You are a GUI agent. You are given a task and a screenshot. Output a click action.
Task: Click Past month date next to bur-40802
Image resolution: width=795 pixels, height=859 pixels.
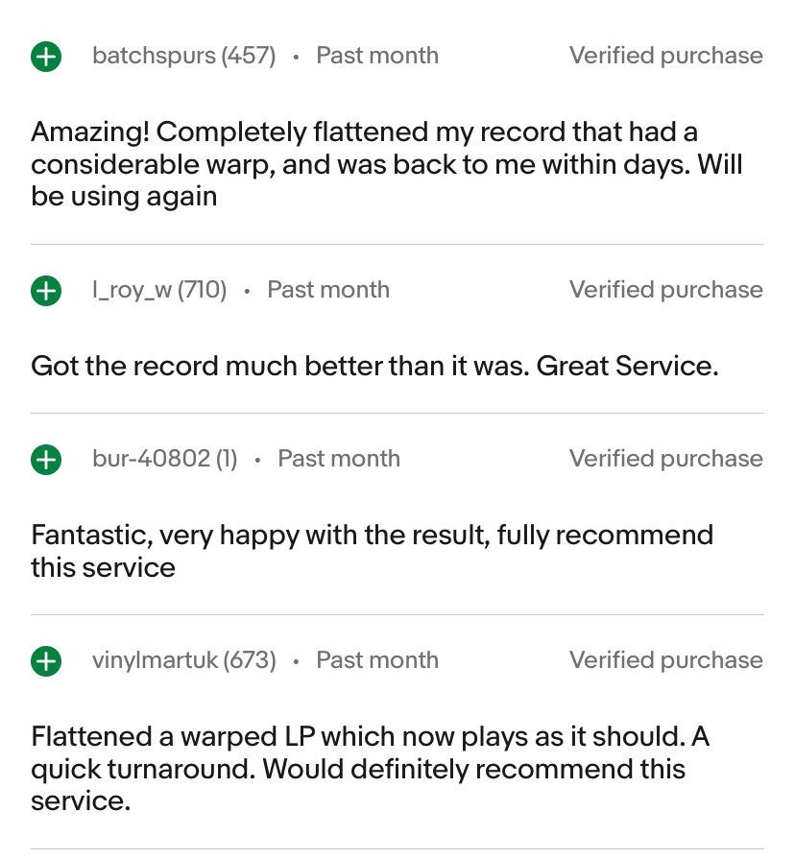(x=339, y=459)
